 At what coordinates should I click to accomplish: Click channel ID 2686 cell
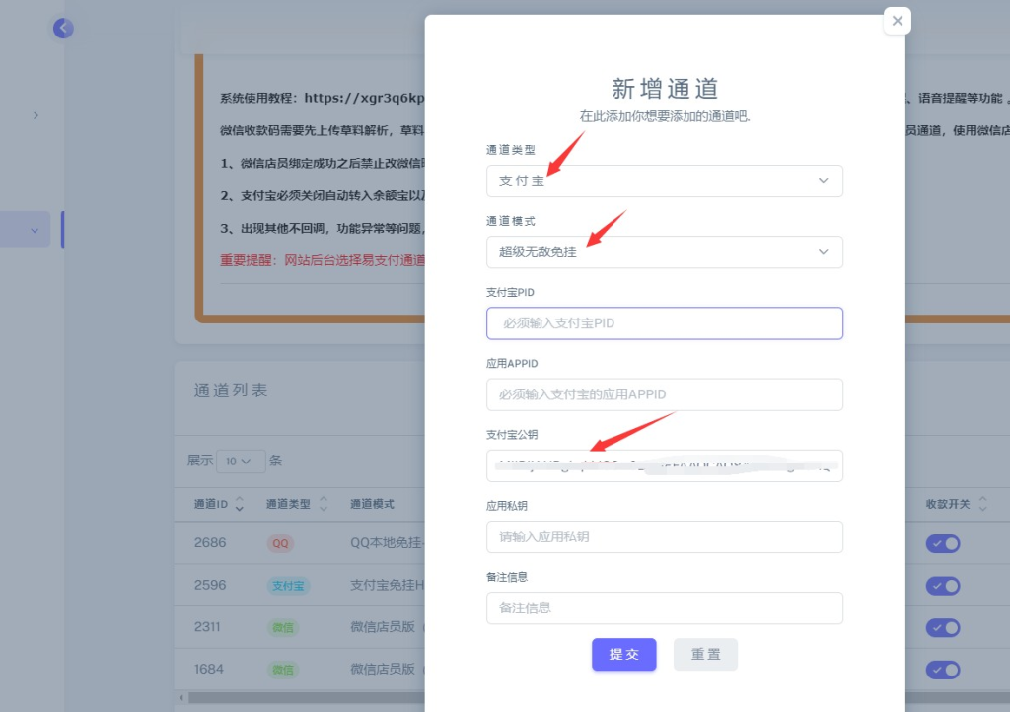point(210,542)
